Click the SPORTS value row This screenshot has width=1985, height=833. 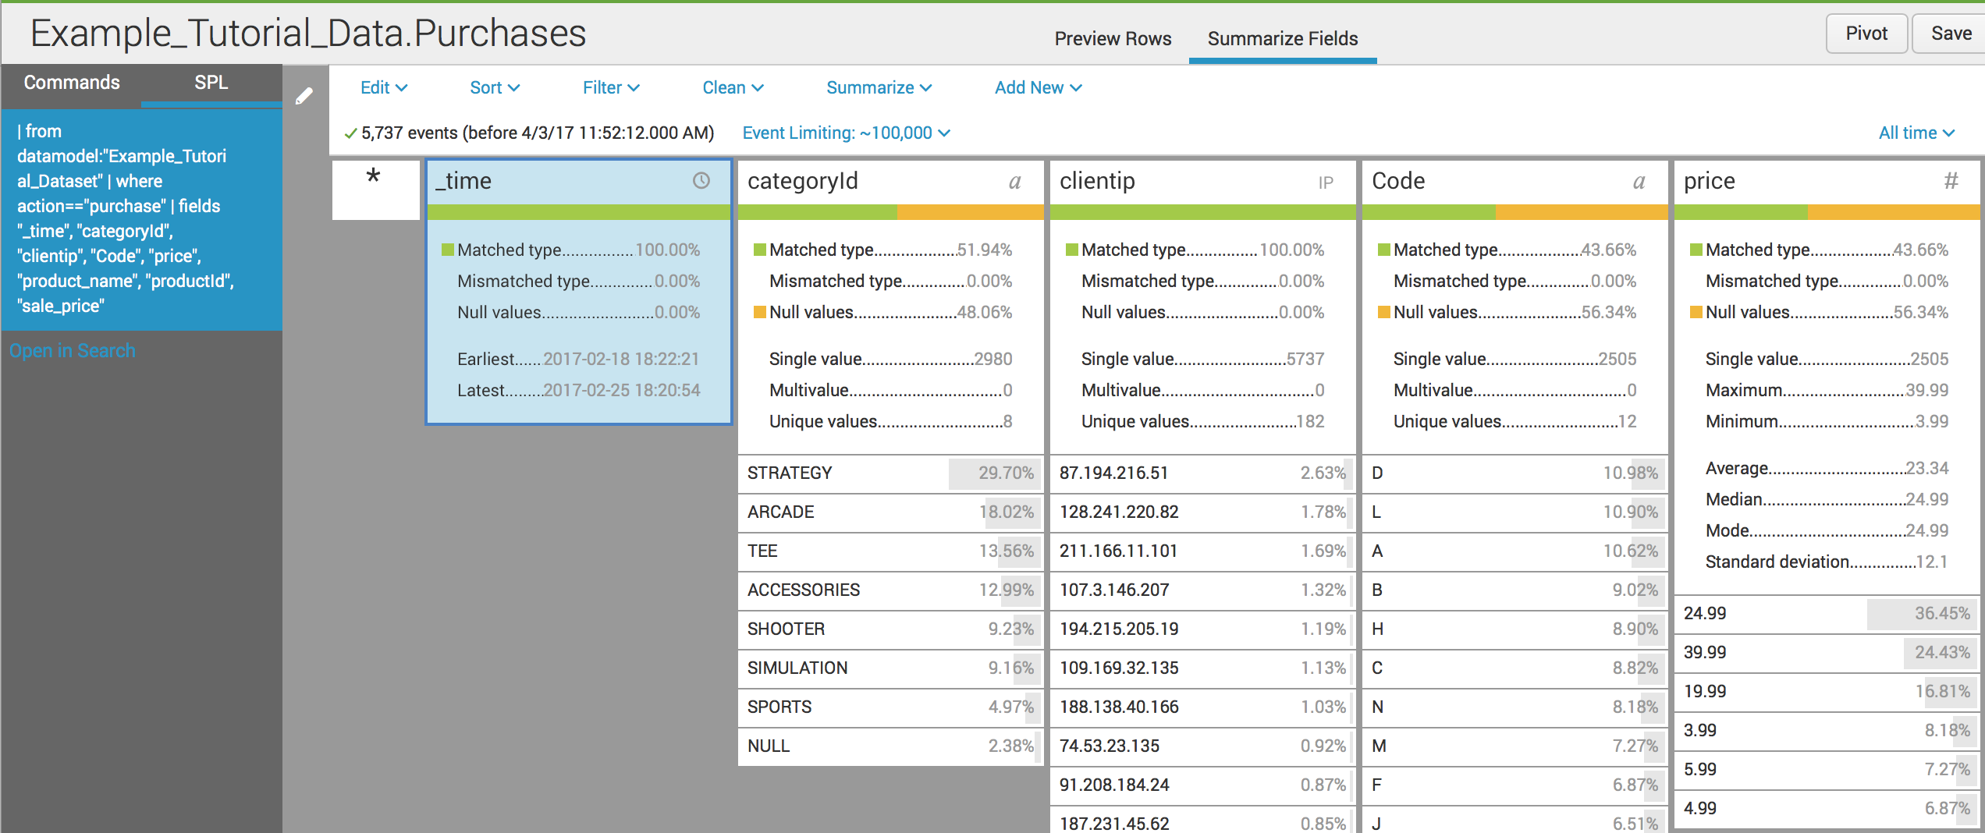[890, 707]
